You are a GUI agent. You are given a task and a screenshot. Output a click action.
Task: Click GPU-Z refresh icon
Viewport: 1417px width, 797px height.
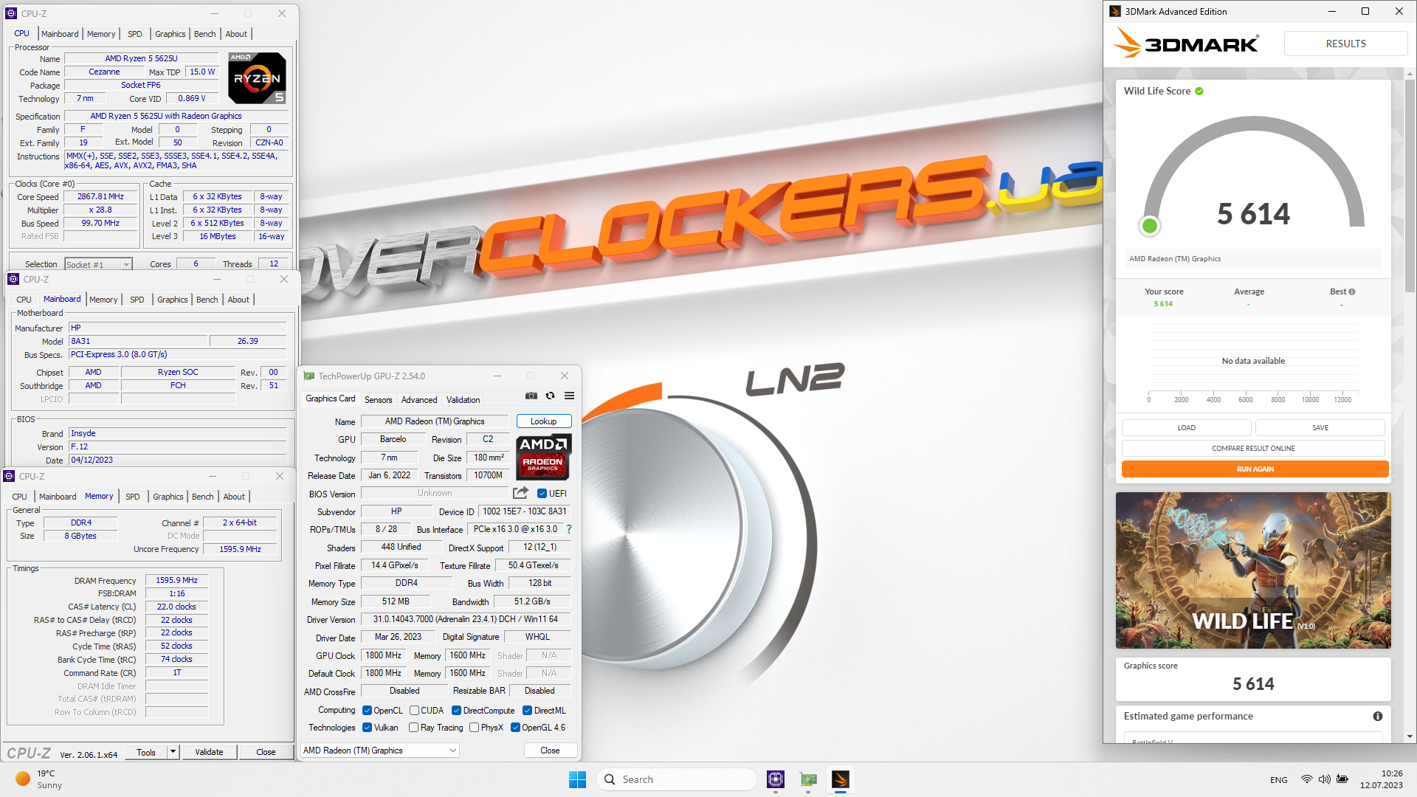point(550,396)
